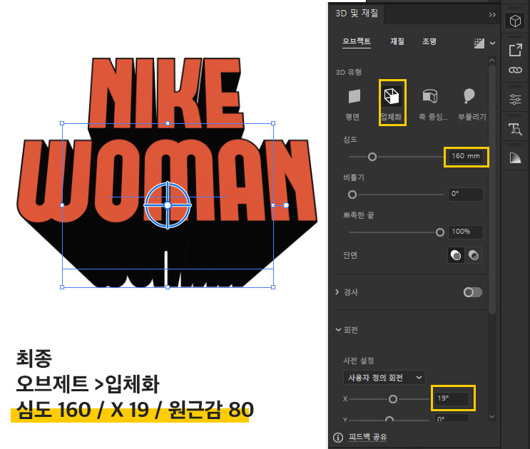
Task: Open the Links panel chain icon
Action: pos(515,71)
